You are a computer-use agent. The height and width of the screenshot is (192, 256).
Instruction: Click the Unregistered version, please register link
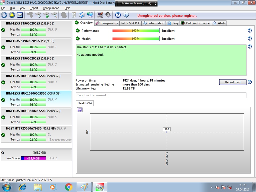tap(167, 16)
